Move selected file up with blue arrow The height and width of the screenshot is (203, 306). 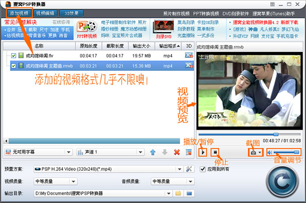coord(153,152)
